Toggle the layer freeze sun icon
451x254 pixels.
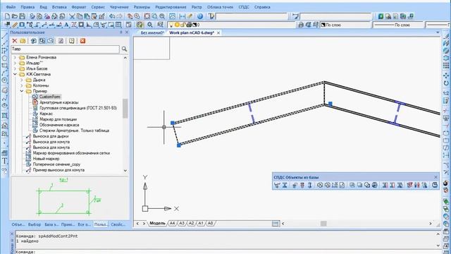tap(177, 25)
